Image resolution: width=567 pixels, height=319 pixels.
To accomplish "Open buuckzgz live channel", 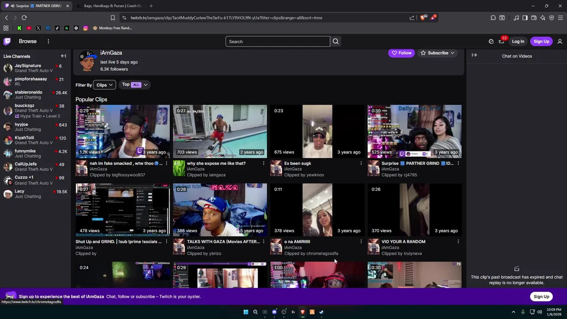I will pyautogui.click(x=35, y=110).
